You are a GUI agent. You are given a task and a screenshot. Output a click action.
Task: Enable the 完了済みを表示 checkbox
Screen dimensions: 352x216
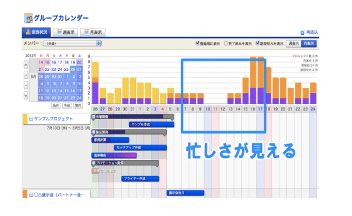point(225,44)
